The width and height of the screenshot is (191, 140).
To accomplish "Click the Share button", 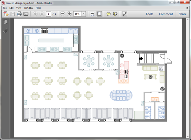I will coord(182,14).
